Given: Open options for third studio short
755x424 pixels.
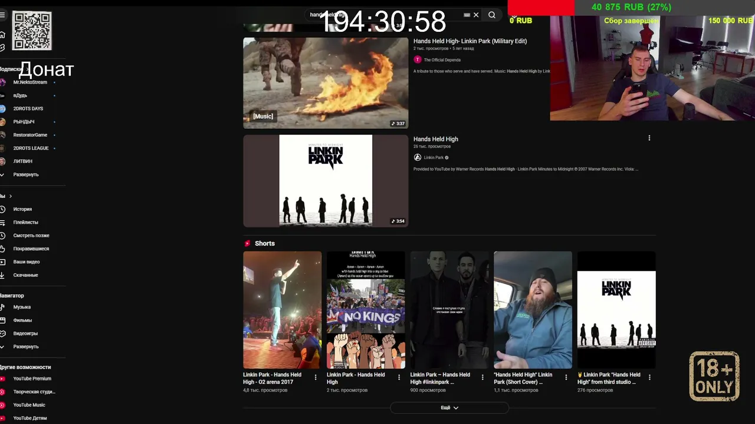Looking at the screenshot, I should [x=649, y=377].
